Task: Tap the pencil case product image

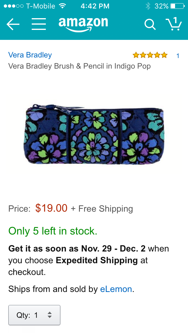Action: [x=94, y=134]
